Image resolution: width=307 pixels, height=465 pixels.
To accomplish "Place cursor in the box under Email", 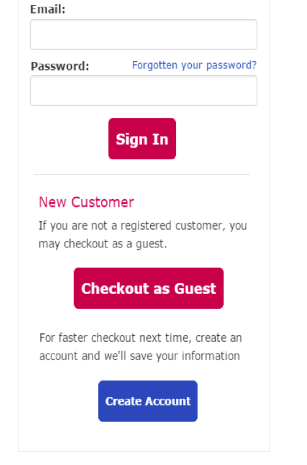I will (143, 34).
